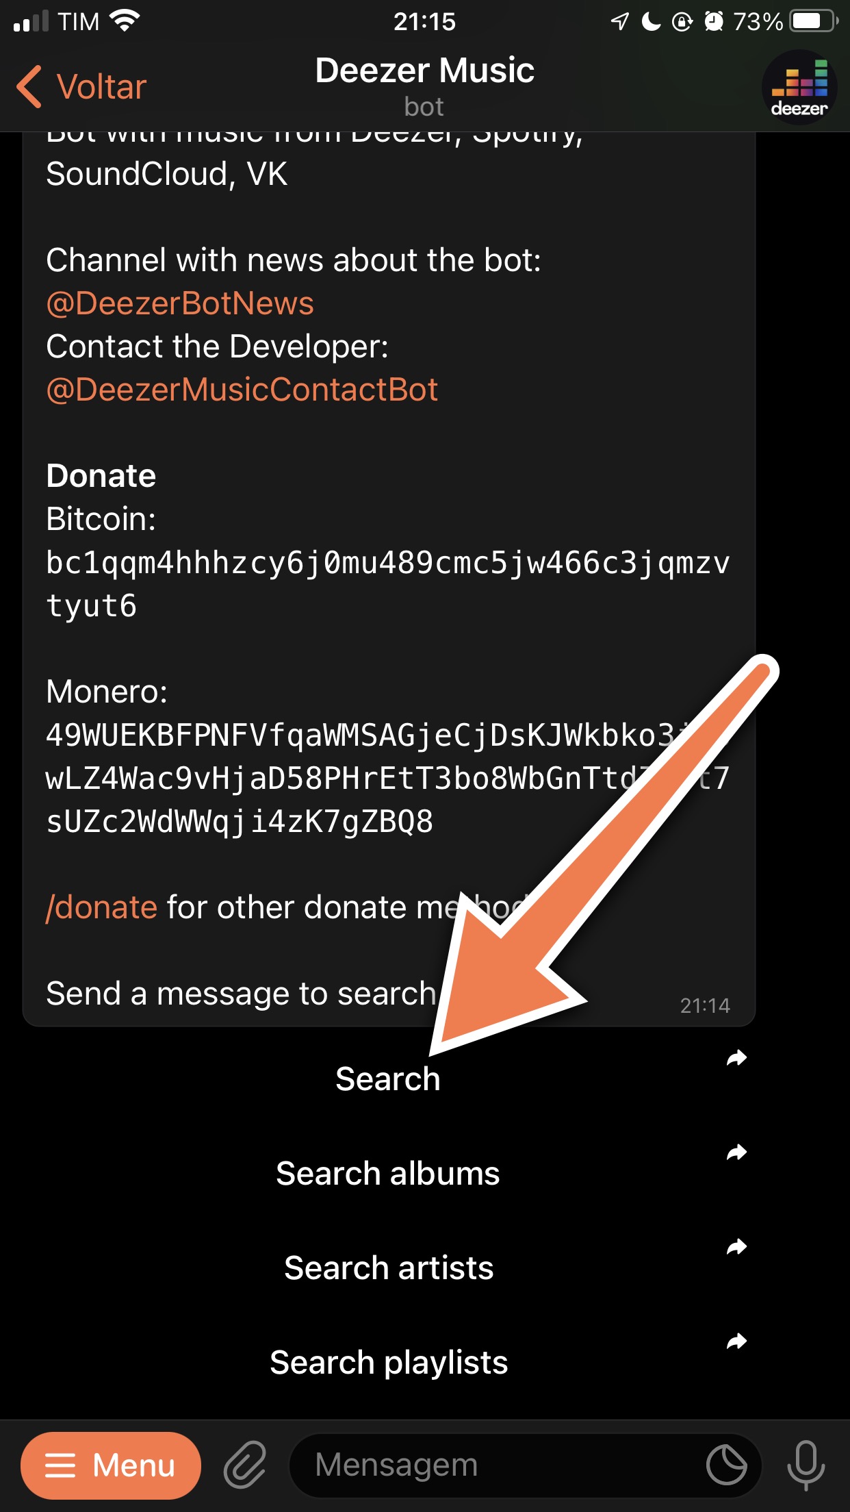Choose the Search albums option
Viewport: 850px width, 1512px height.
388,1174
